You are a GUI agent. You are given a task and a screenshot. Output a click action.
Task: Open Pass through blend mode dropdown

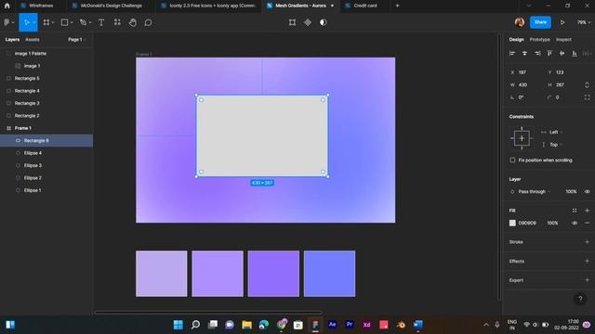tap(534, 192)
